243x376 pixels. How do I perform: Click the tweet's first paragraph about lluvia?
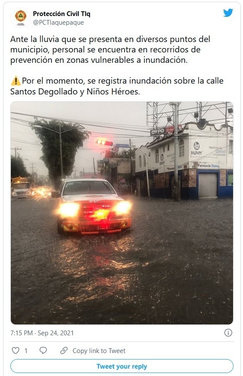coord(110,50)
